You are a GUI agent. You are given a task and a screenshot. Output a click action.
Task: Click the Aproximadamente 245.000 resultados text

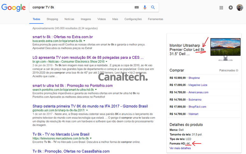[65, 28]
